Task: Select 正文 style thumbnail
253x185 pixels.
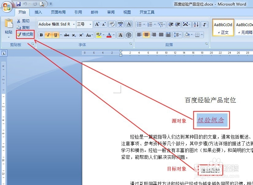Action: (223, 28)
